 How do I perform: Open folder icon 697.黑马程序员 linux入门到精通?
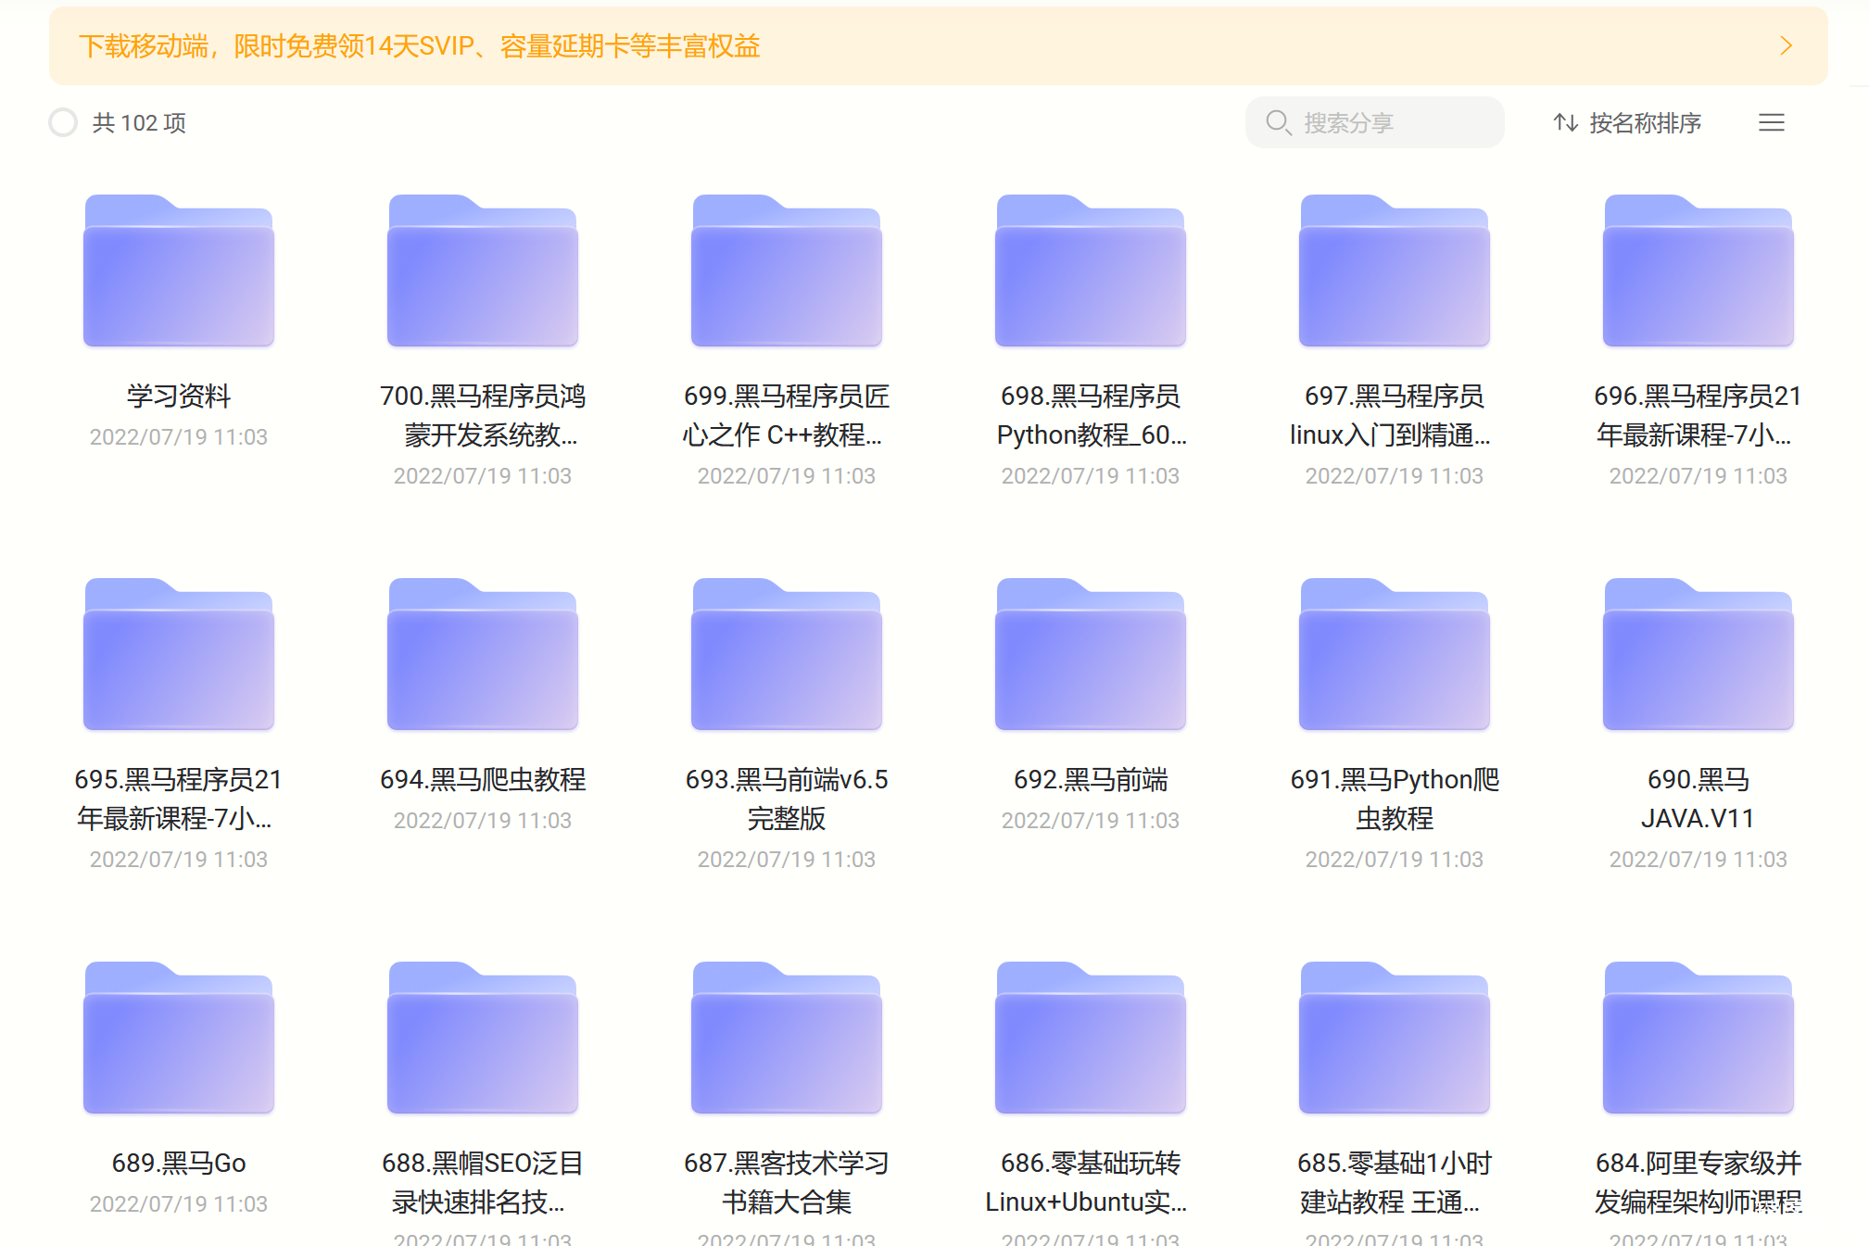(1395, 271)
